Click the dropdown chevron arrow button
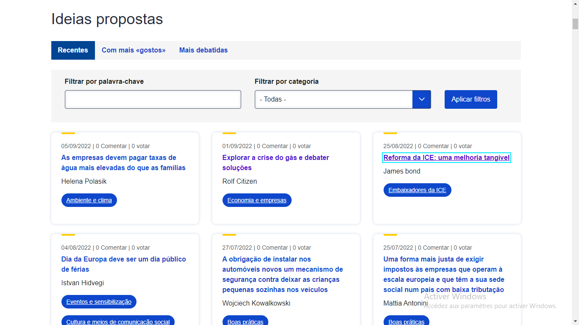The image size is (579, 325). pos(422,99)
